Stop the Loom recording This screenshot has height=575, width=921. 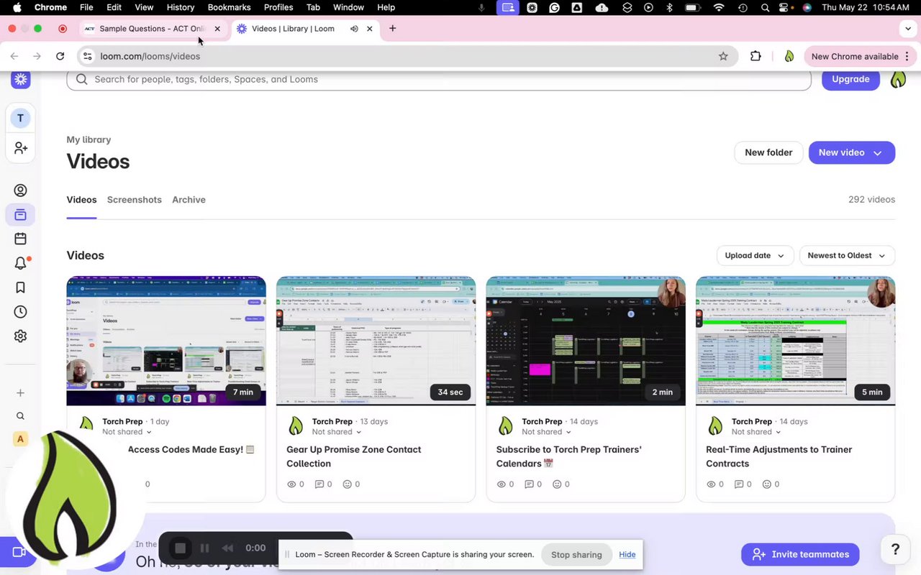click(x=180, y=548)
